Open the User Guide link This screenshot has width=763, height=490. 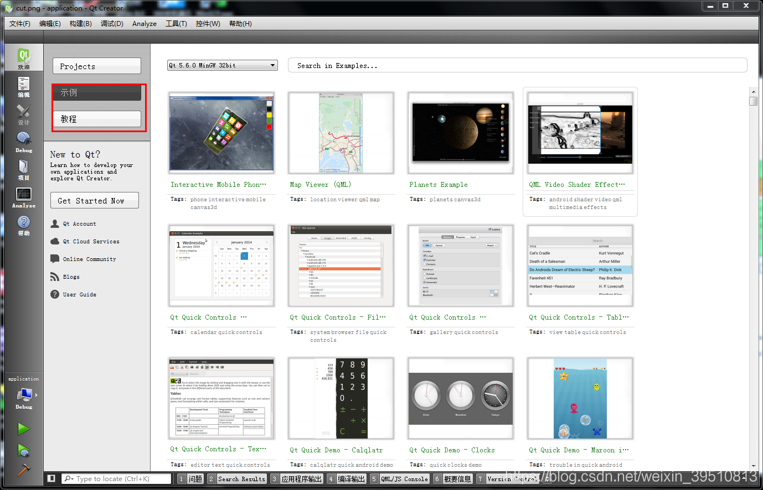pos(79,295)
